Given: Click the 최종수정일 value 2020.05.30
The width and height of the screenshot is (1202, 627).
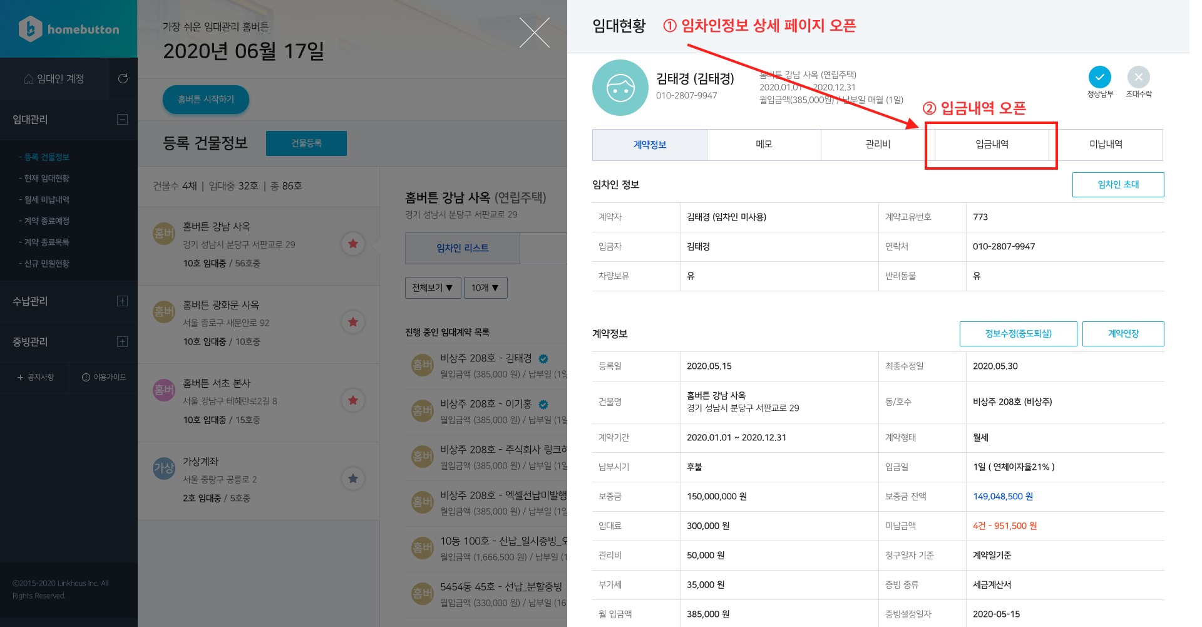Looking at the screenshot, I should (x=995, y=366).
